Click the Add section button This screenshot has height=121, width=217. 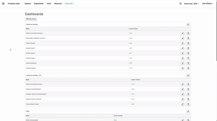point(31,19)
